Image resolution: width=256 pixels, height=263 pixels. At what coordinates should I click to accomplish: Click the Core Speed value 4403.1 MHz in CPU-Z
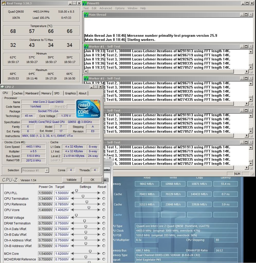[33, 147]
